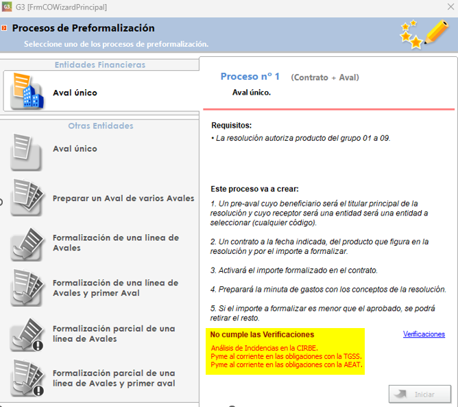Click Análisis de Incidencias en la CIRBE
The width and height of the screenshot is (458, 407).
pyautogui.click(x=265, y=348)
